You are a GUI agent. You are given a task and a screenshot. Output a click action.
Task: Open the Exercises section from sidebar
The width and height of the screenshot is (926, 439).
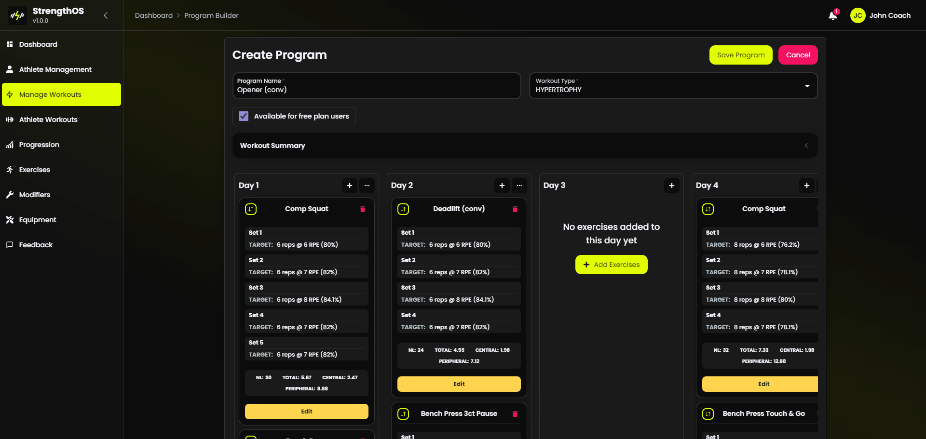point(34,170)
